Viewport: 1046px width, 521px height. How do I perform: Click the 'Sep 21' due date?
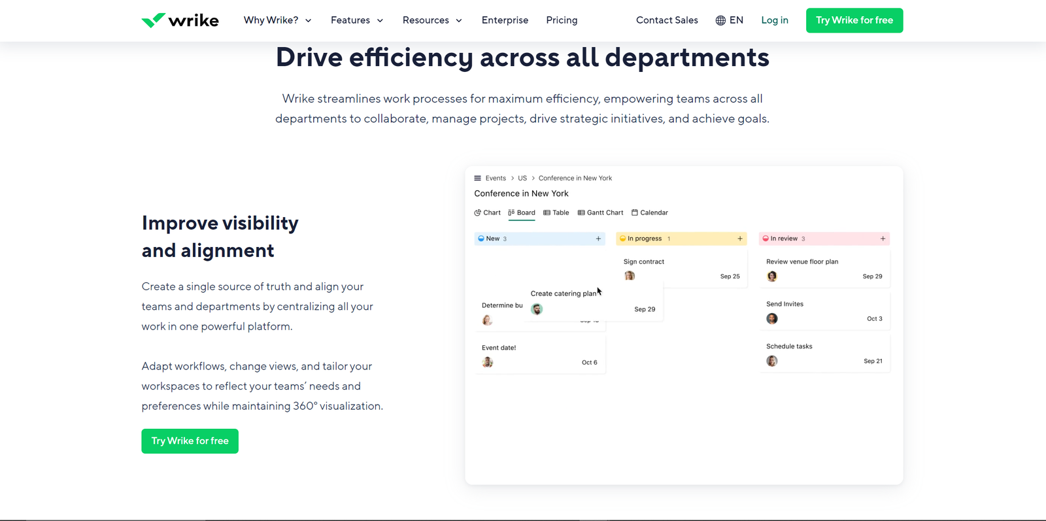[873, 361]
